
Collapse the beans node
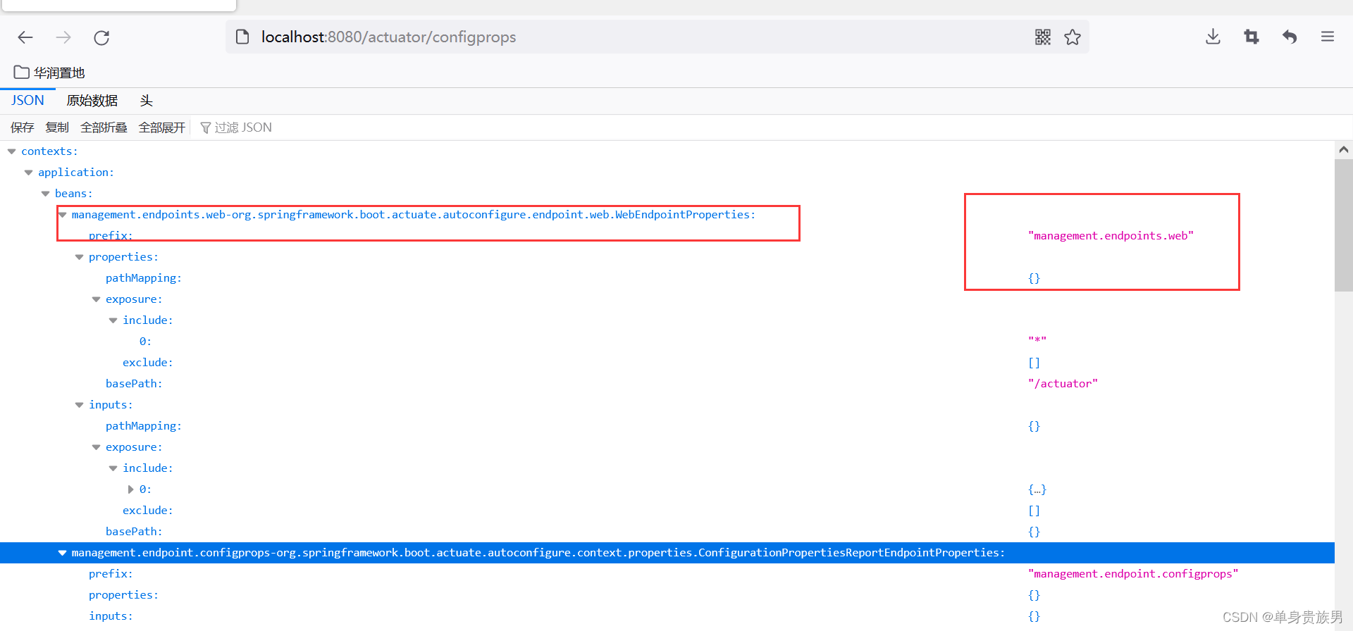point(46,194)
